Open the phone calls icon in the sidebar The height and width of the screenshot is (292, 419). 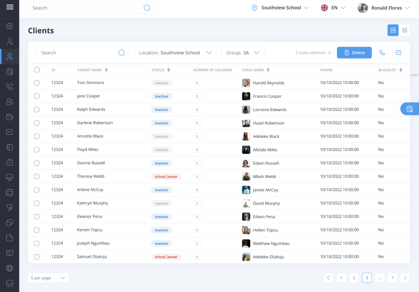click(x=10, y=86)
